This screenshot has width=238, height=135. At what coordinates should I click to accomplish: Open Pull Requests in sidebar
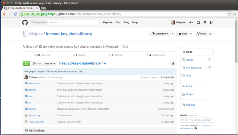click(x=194, y=68)
